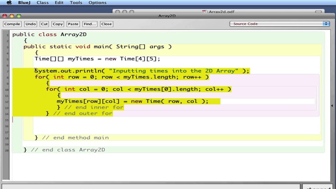
Task: Open the Class menu
Action: pos(43,3)
